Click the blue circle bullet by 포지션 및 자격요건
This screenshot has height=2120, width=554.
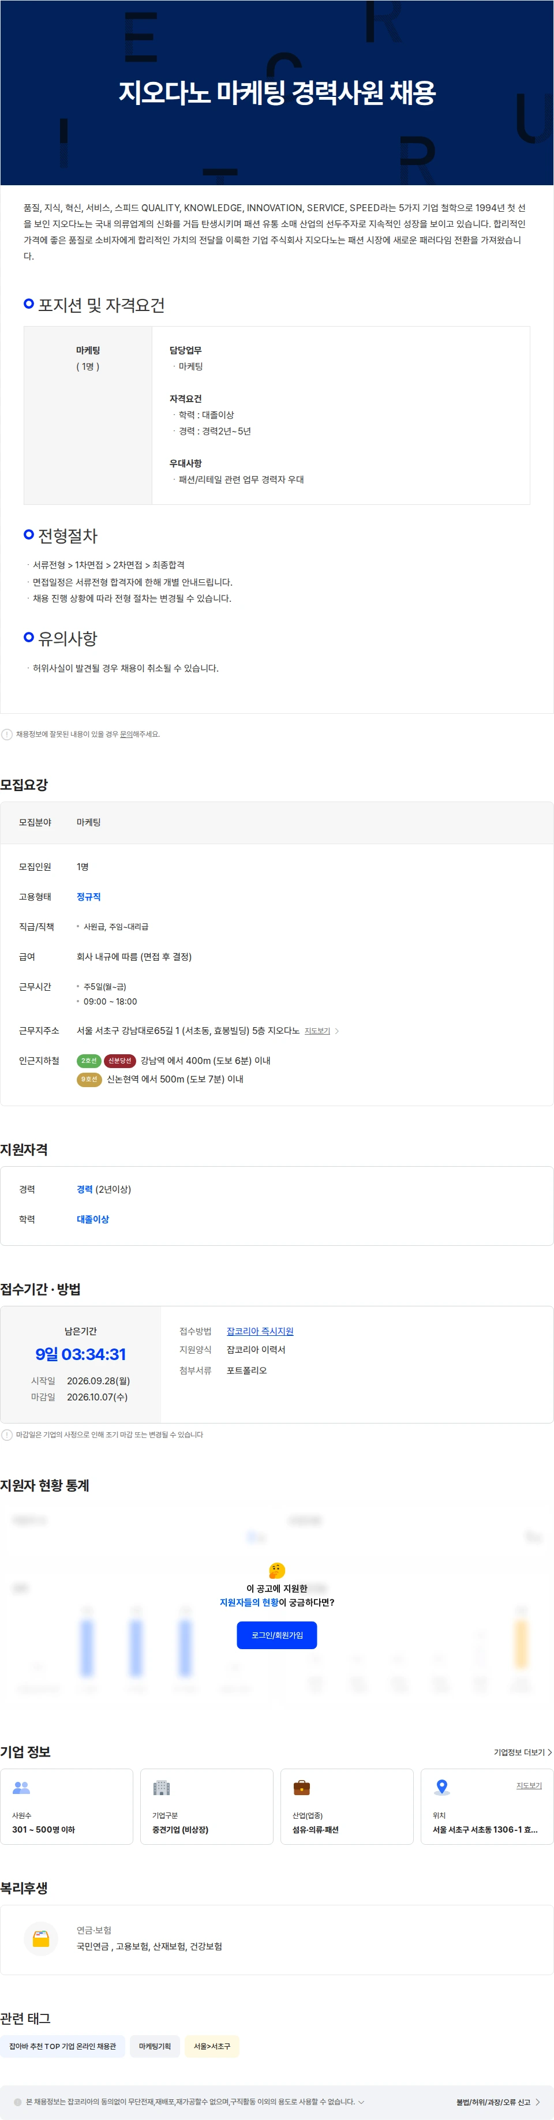click(x=29, y=304)
